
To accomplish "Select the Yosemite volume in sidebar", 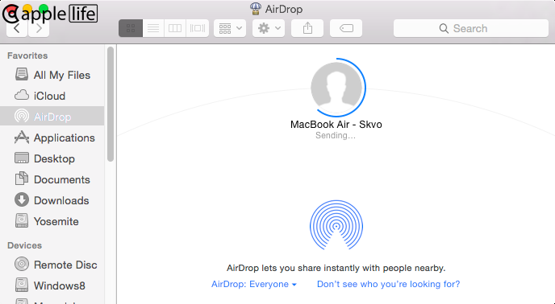I will coord(52,221).
